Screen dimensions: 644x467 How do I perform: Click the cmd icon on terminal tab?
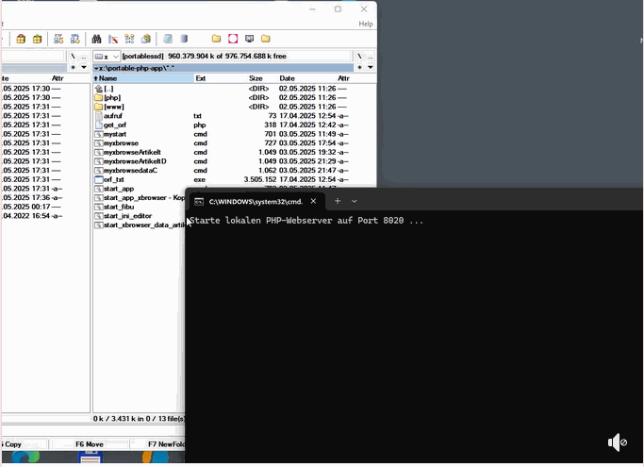click(x=199, y=201)
